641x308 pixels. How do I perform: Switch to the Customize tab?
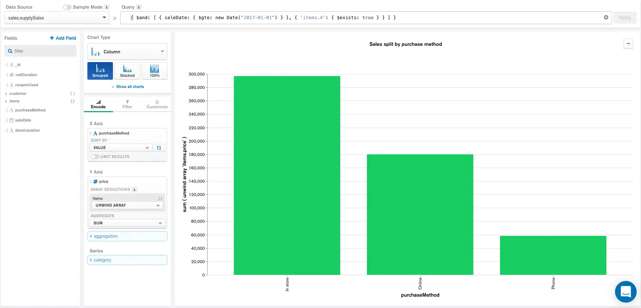157,104
